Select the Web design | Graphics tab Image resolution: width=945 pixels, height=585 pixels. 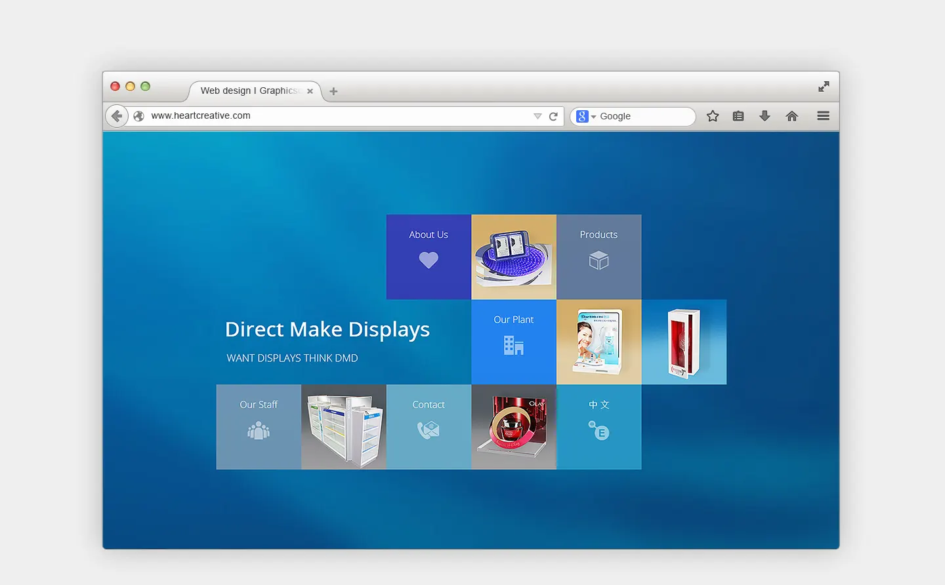click(x=255, y=91)
